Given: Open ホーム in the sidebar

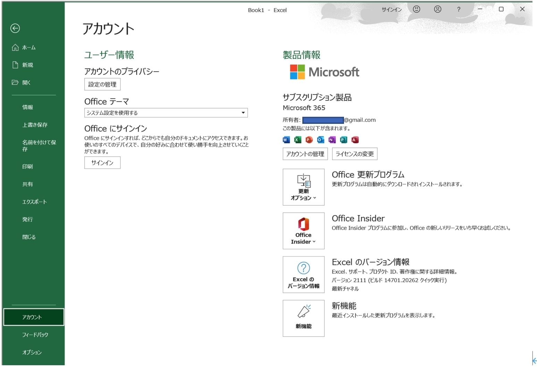Looking at the screenshot, I should click(x=28, y=48).
